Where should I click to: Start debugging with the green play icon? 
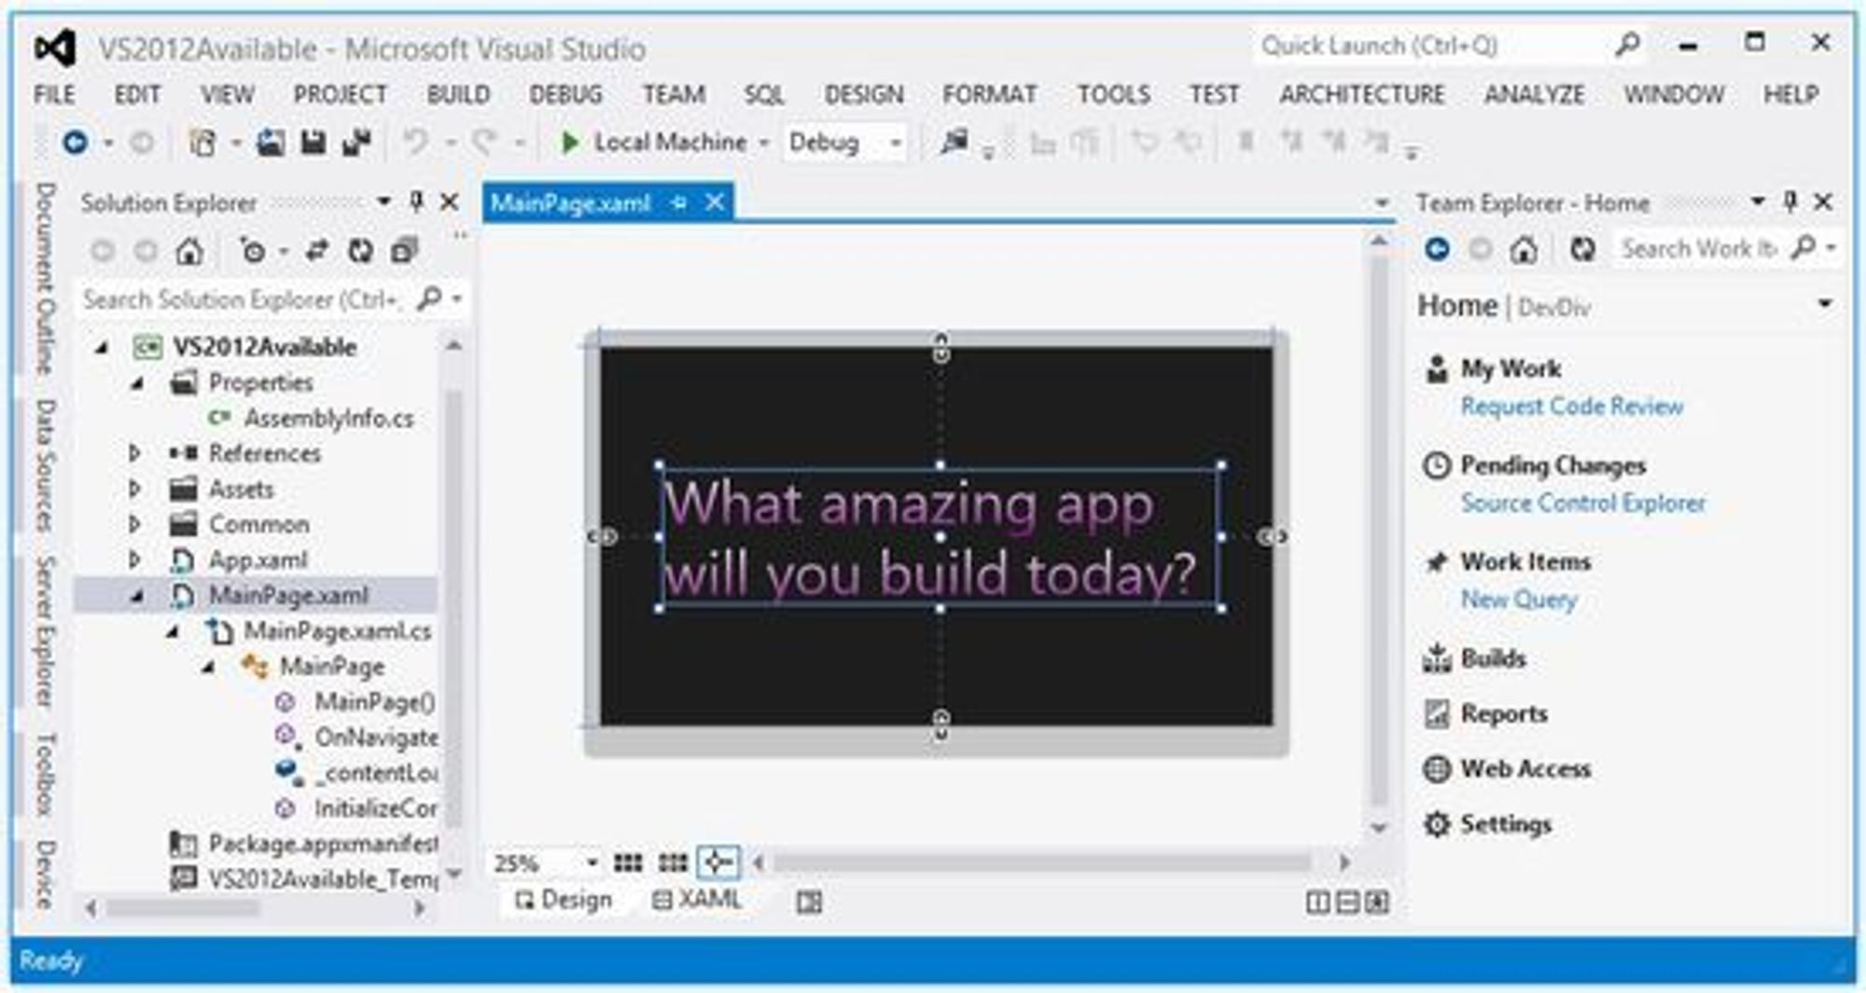[568, 143]
